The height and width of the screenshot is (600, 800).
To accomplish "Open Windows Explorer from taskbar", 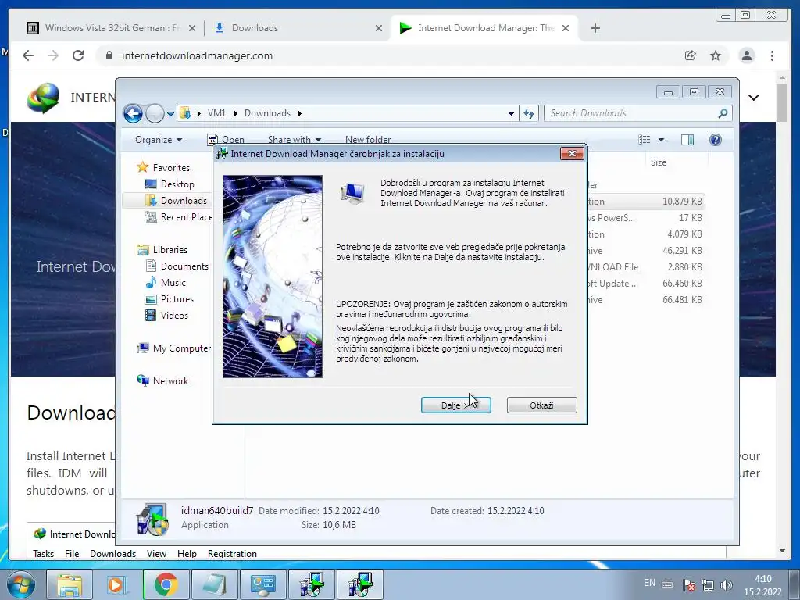I will pyautogui.click(x=70, y=584).
